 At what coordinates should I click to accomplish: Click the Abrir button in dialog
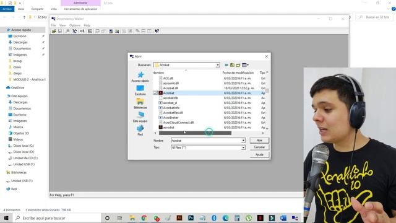[x=259, y=141]
